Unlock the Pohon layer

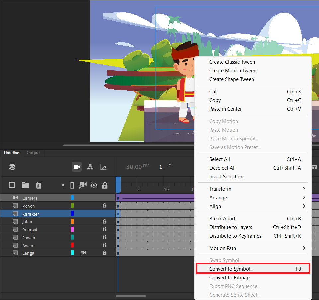click(105, 205)
